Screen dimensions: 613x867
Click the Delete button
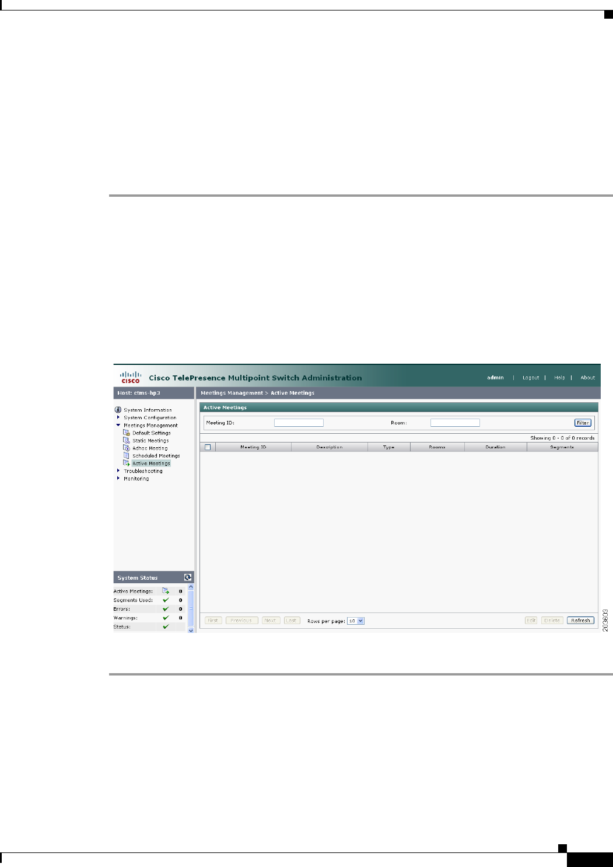click(x=552, y=621)
